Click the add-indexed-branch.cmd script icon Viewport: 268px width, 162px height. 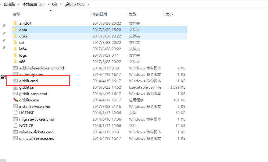click(15, 68)
